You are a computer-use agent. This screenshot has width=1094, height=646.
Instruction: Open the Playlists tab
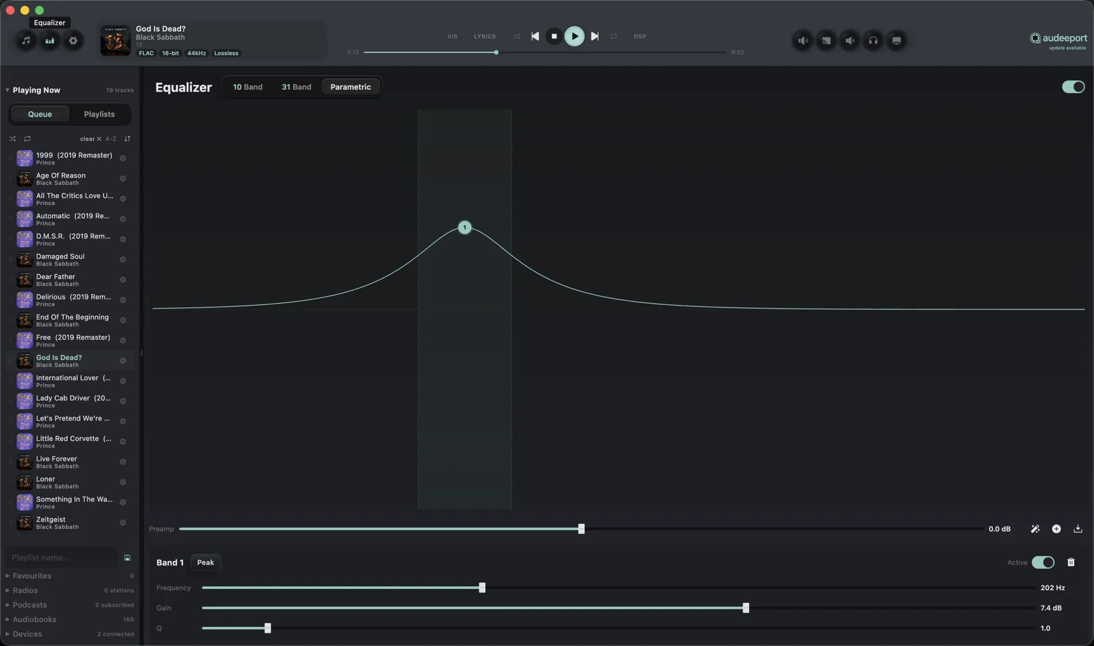pos(99,115)
